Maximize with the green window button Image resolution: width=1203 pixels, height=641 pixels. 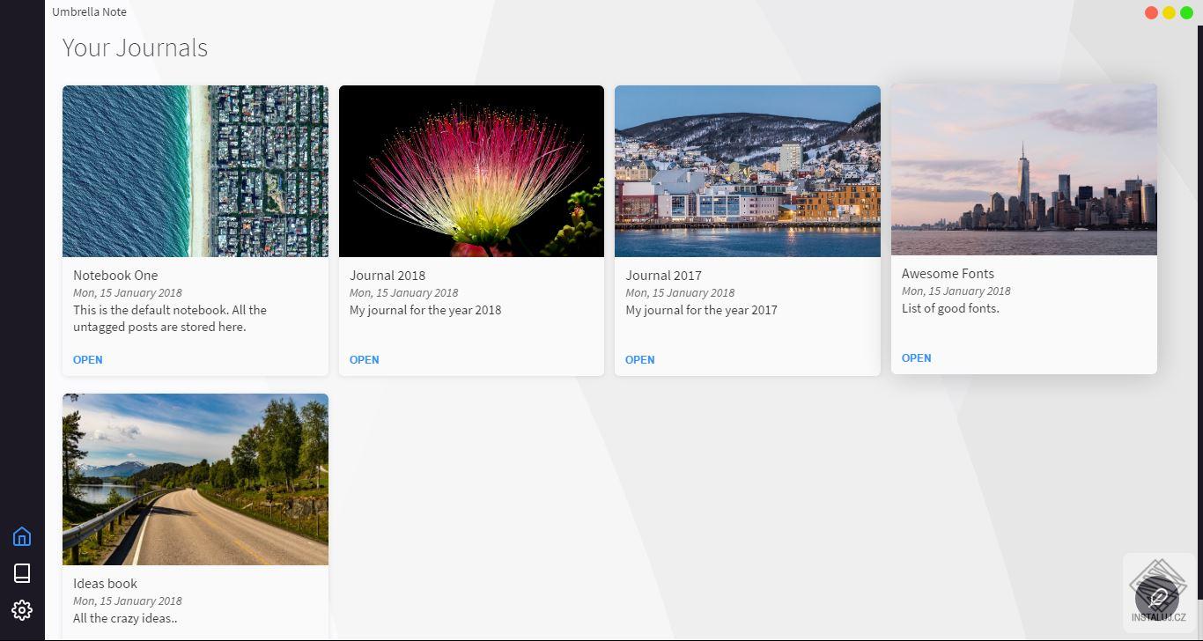(1186, 12)
